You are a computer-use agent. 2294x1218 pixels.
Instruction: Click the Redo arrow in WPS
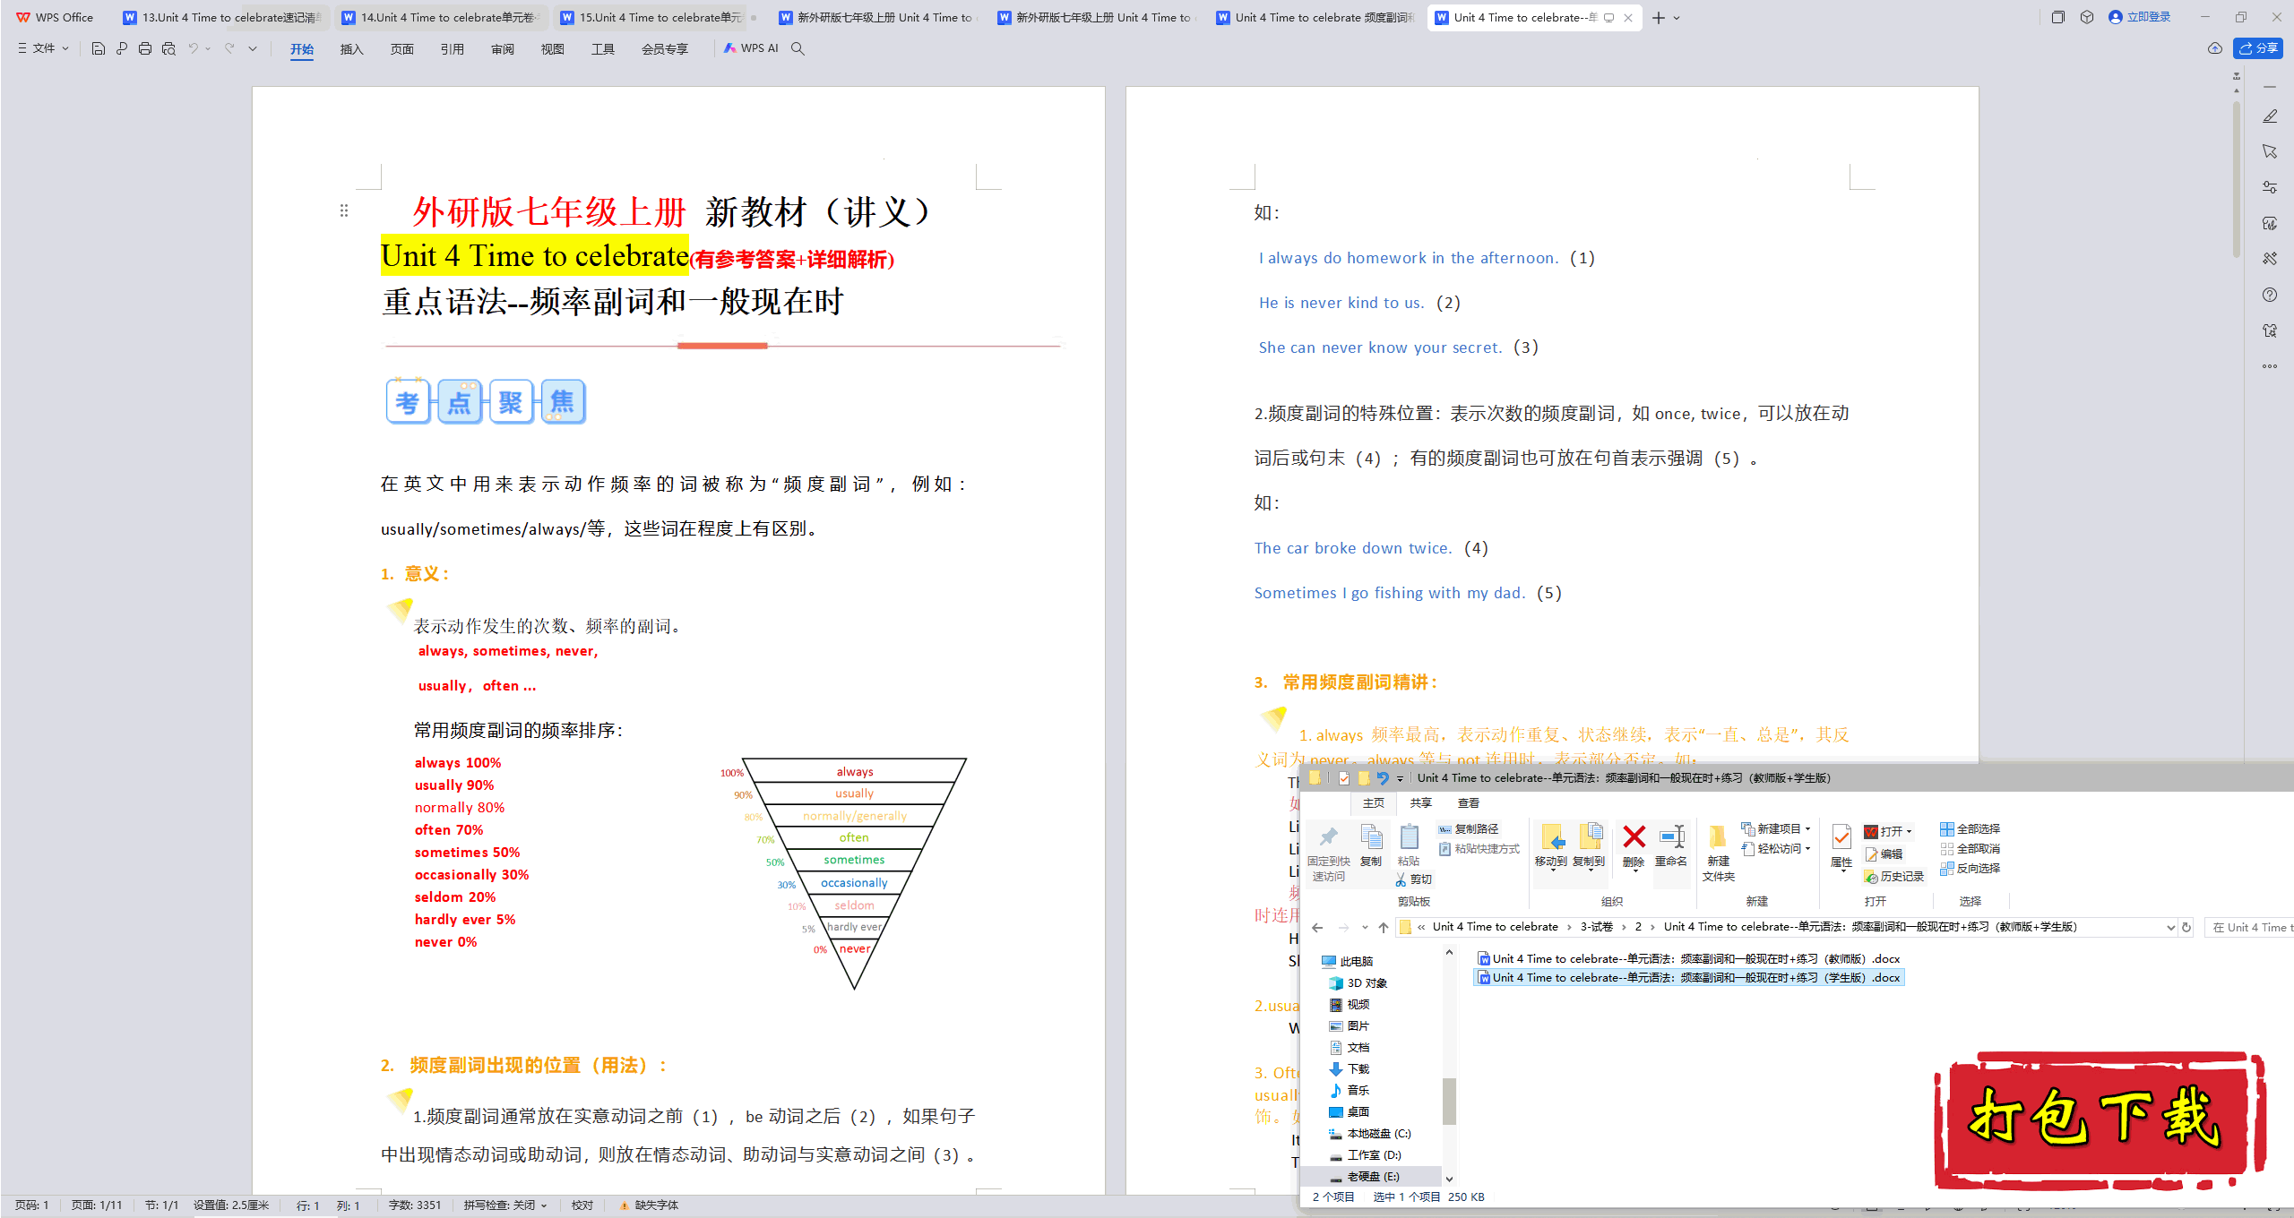coord(229,48)
